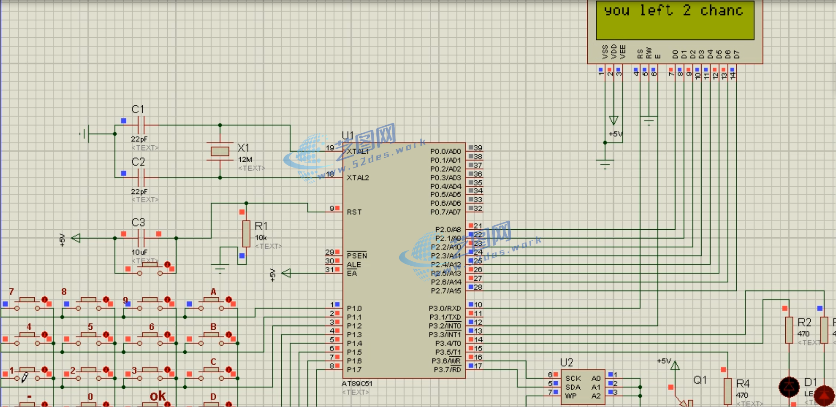Click the 'P3.7/RD' pin label
Screen dimensions: 836x407
[x=447, y=370]
